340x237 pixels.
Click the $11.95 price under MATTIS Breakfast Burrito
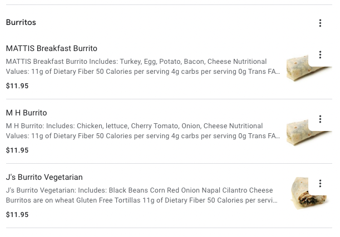point(17,86)
